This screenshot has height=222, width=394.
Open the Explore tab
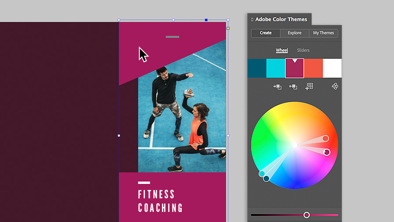click(x=295, y=33)
